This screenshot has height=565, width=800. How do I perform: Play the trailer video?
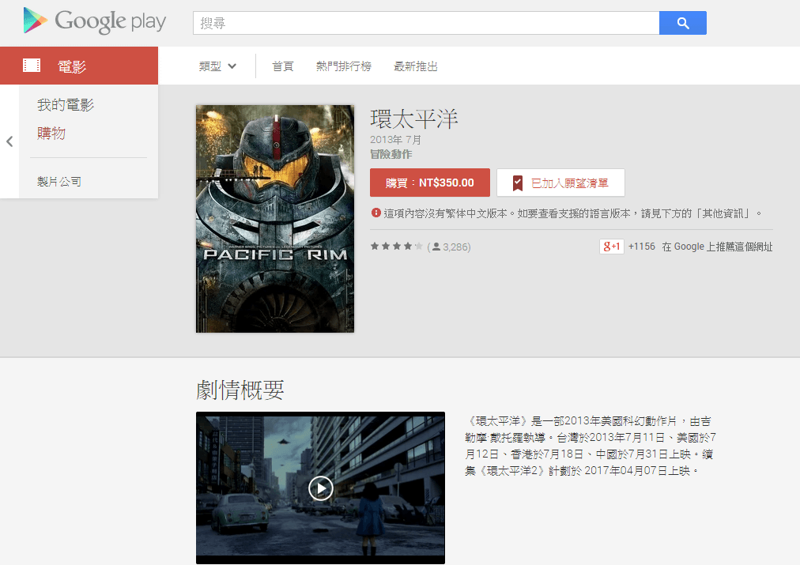pos(321,488)
